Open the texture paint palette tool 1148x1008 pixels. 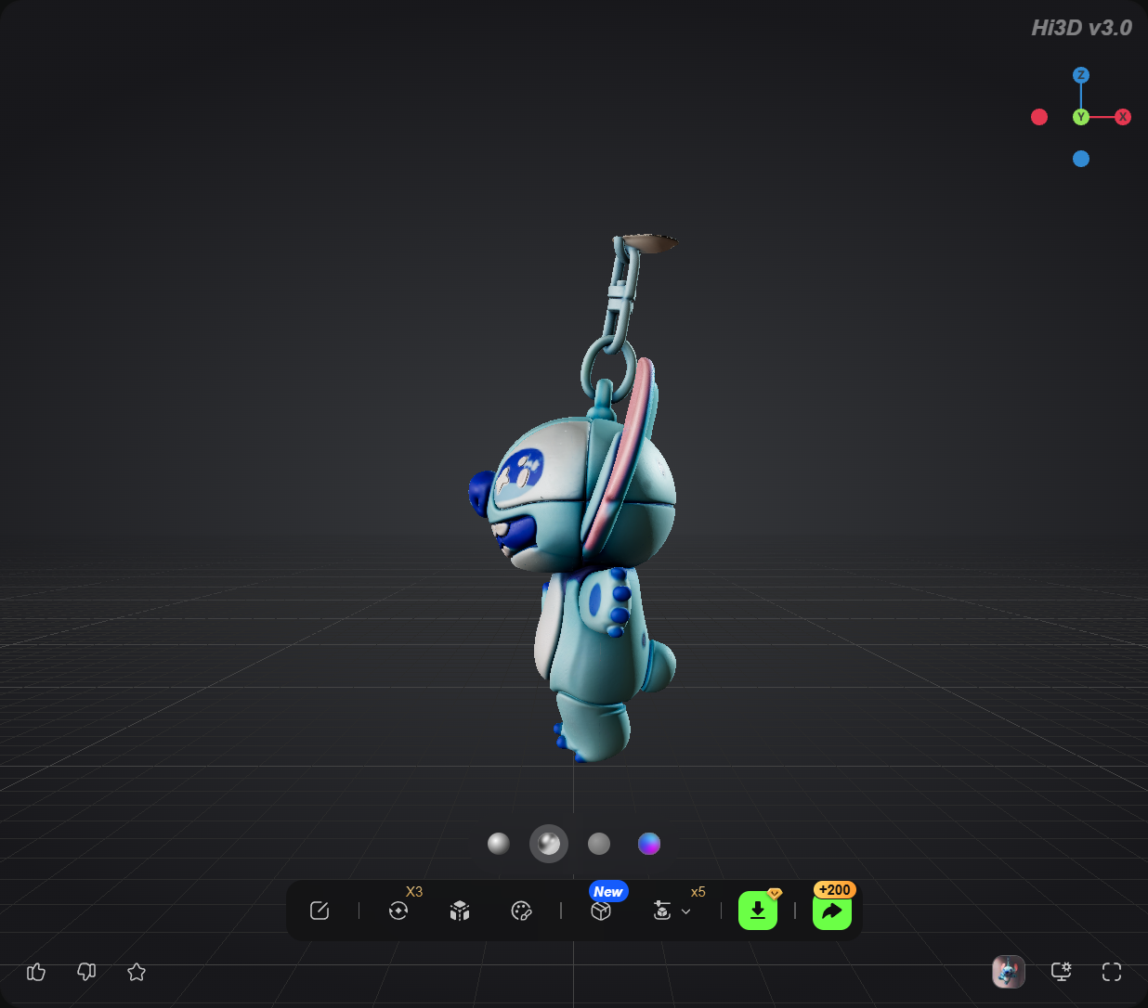[521, 911]
